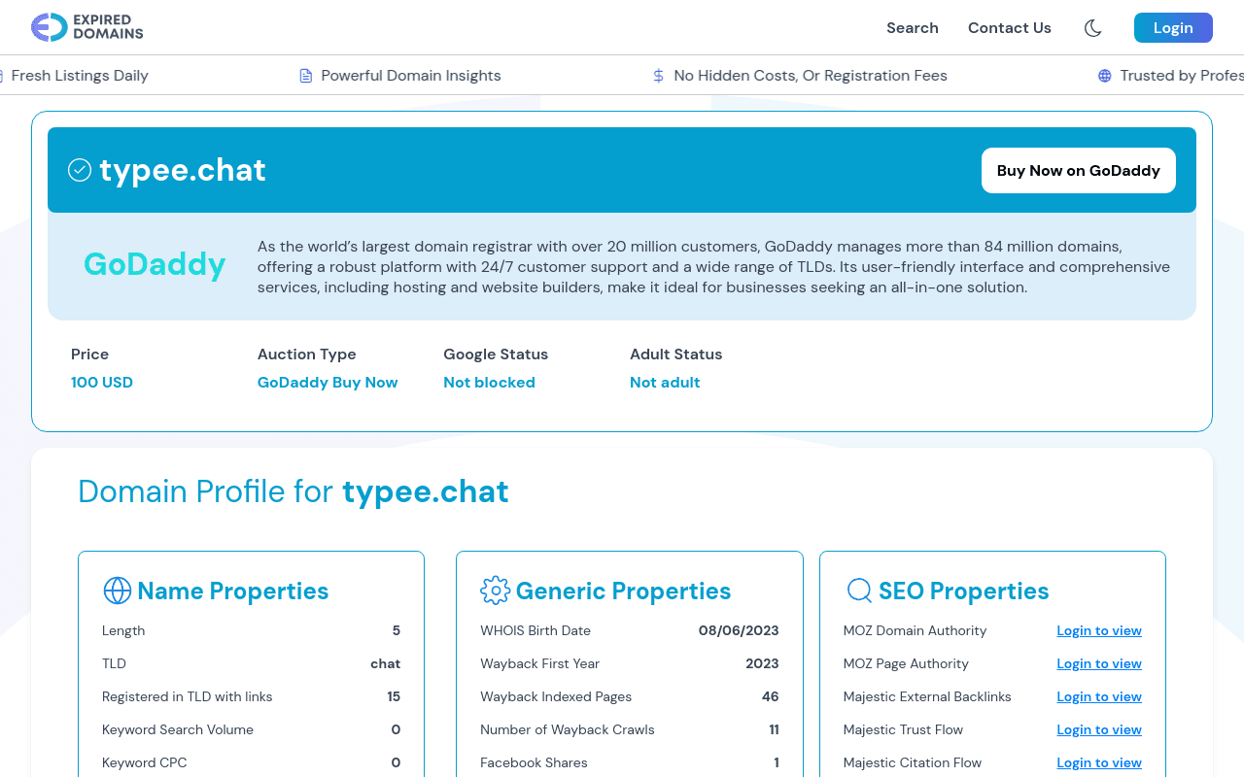
Task: Click the Keyword Search Volume label
Action: coord(178,729)
